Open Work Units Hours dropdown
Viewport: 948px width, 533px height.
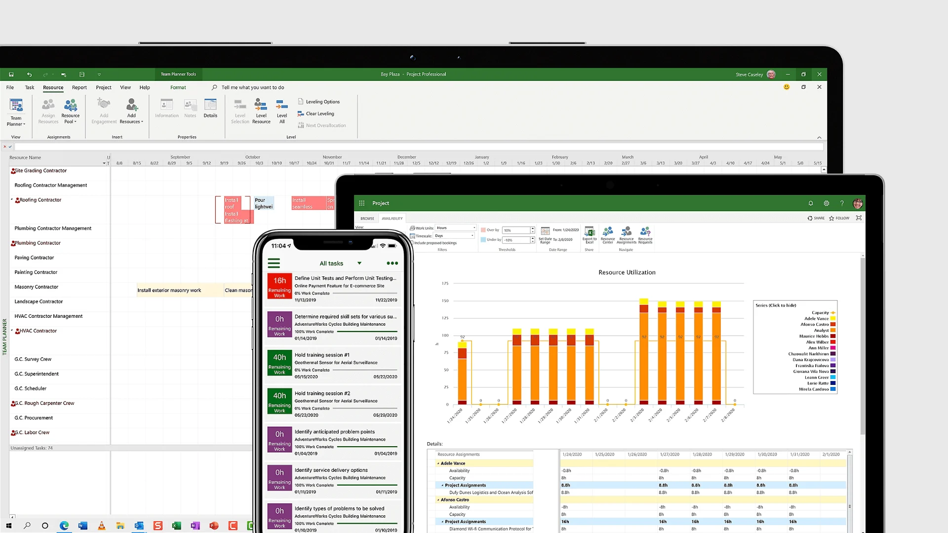(x=456, y=228)
